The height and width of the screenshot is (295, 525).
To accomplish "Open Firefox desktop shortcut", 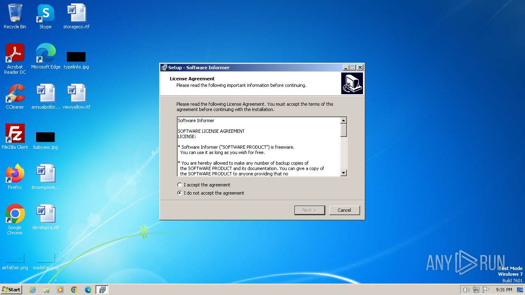I will (x=15, y=177).
